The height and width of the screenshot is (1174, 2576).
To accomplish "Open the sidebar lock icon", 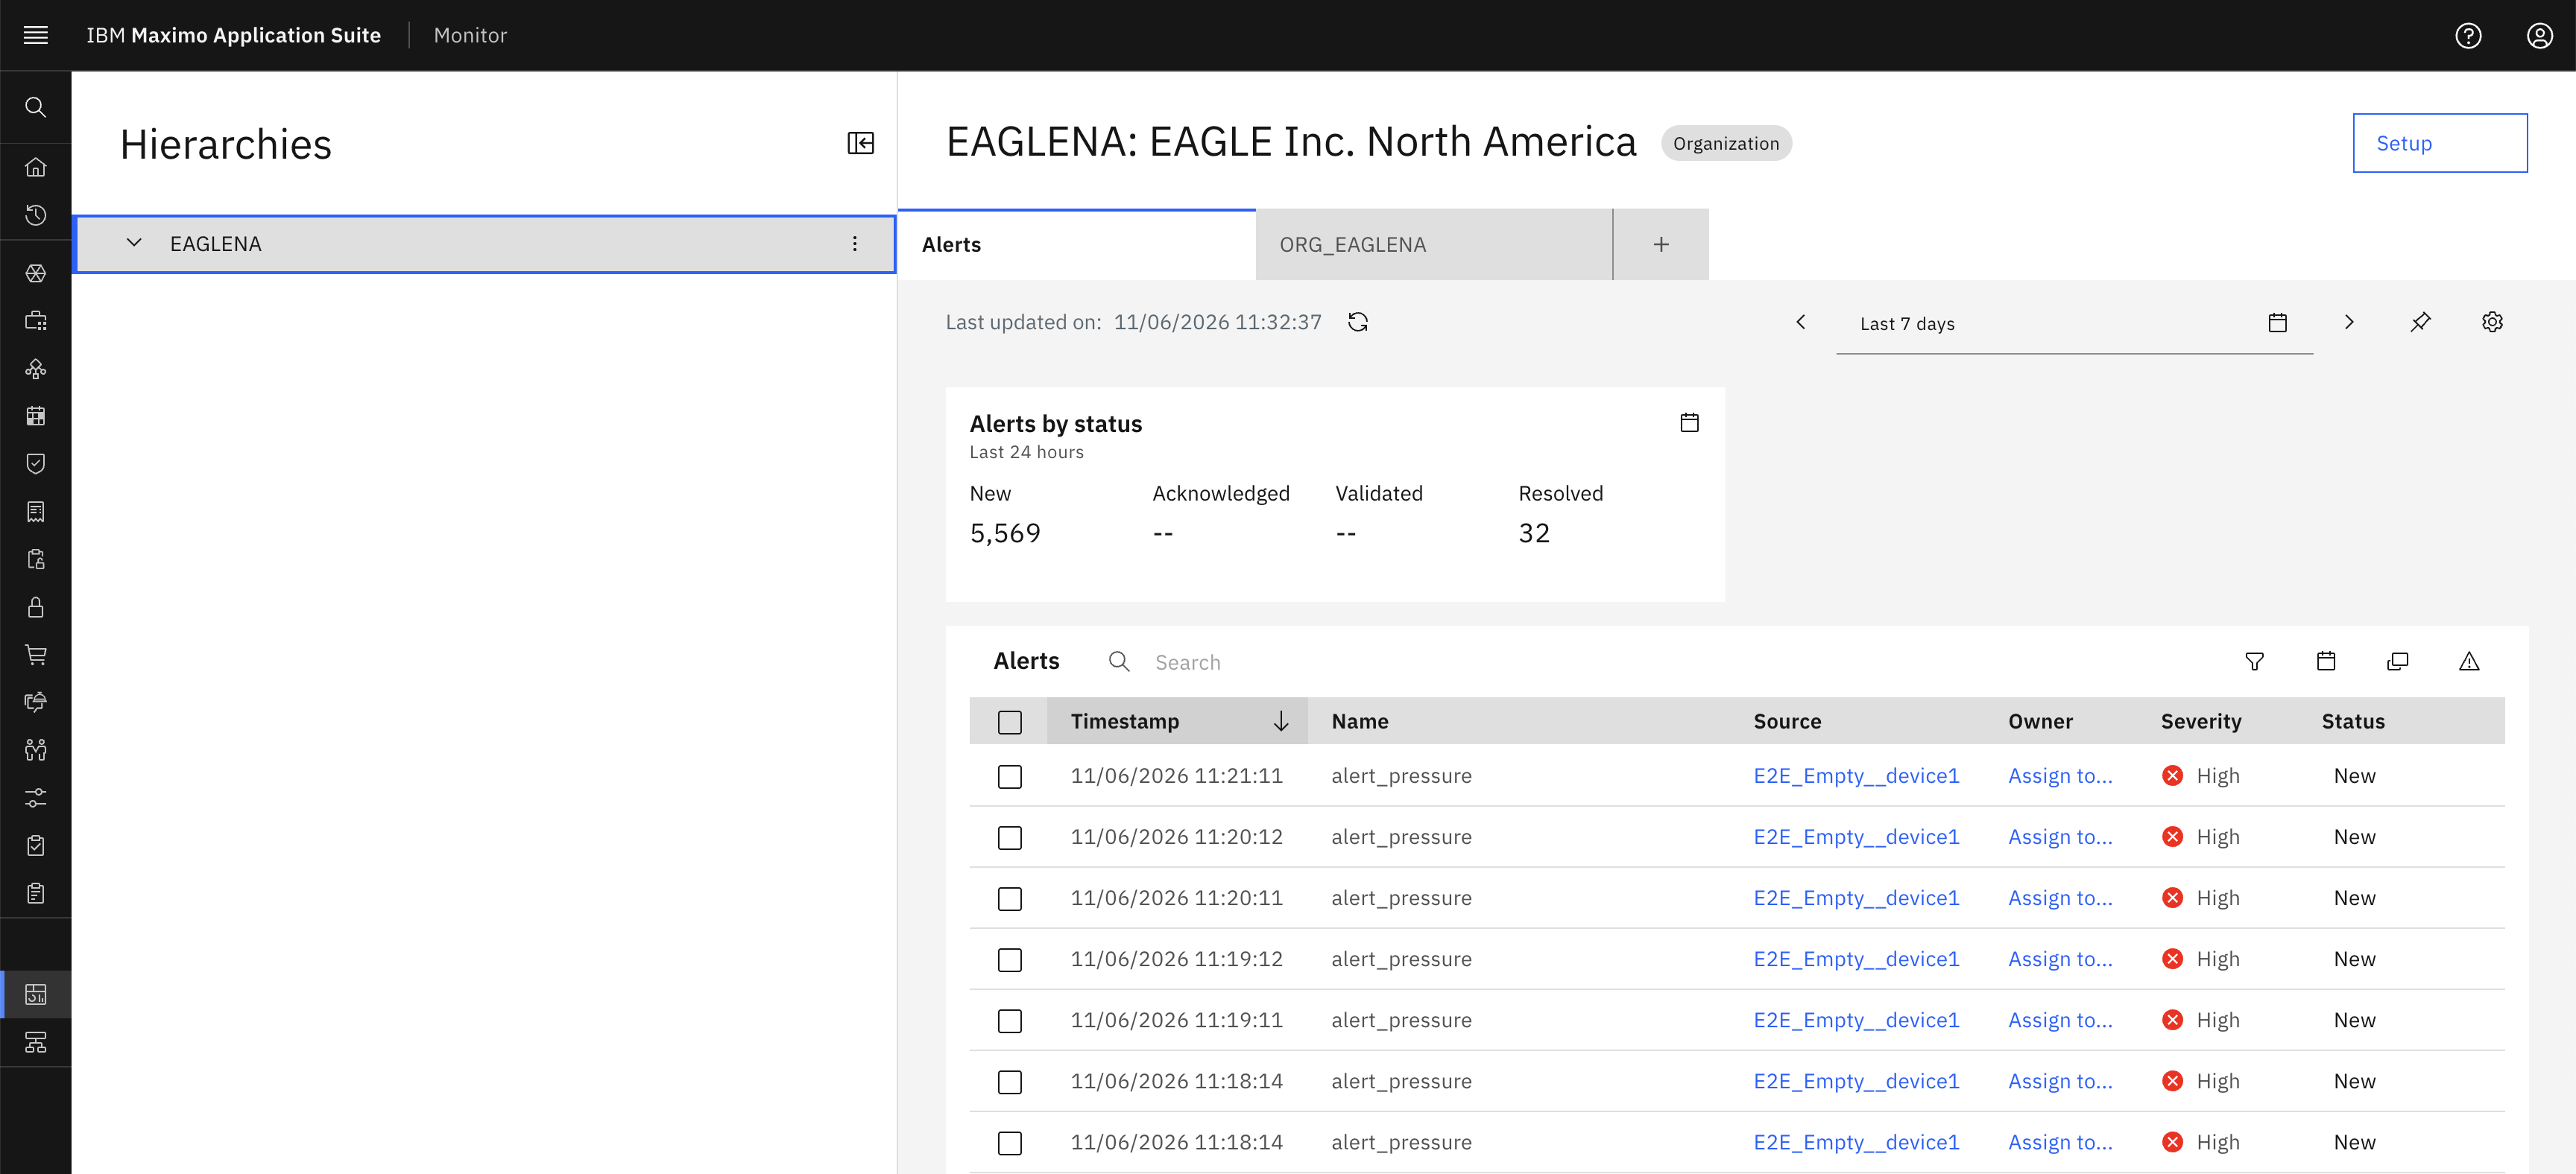I will click(x=36, y=606).
